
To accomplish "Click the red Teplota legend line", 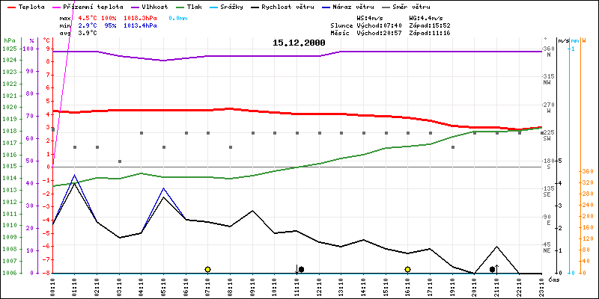I will [9, 6].
